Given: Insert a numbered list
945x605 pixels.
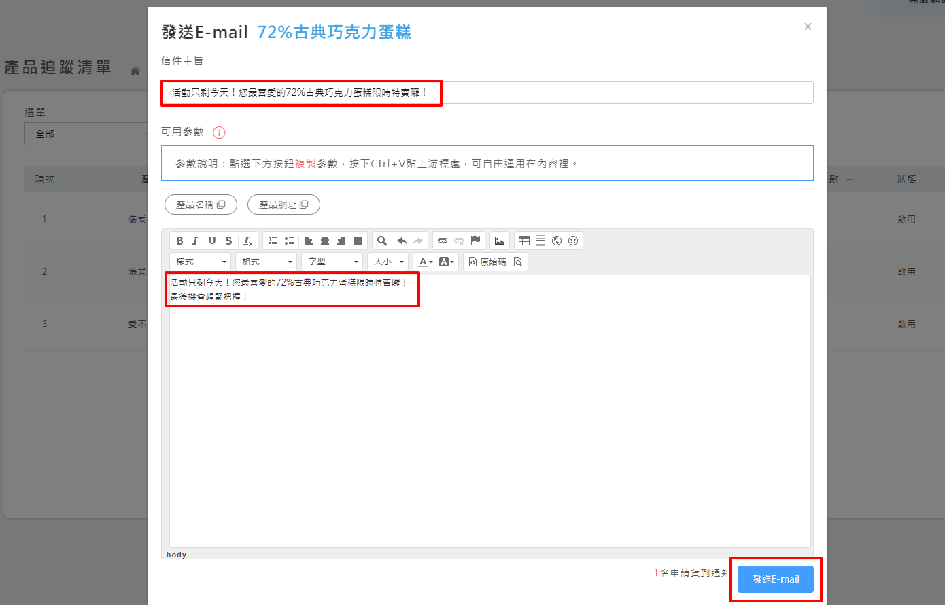Looking at the screenshot, I should [x=273, y=241].
